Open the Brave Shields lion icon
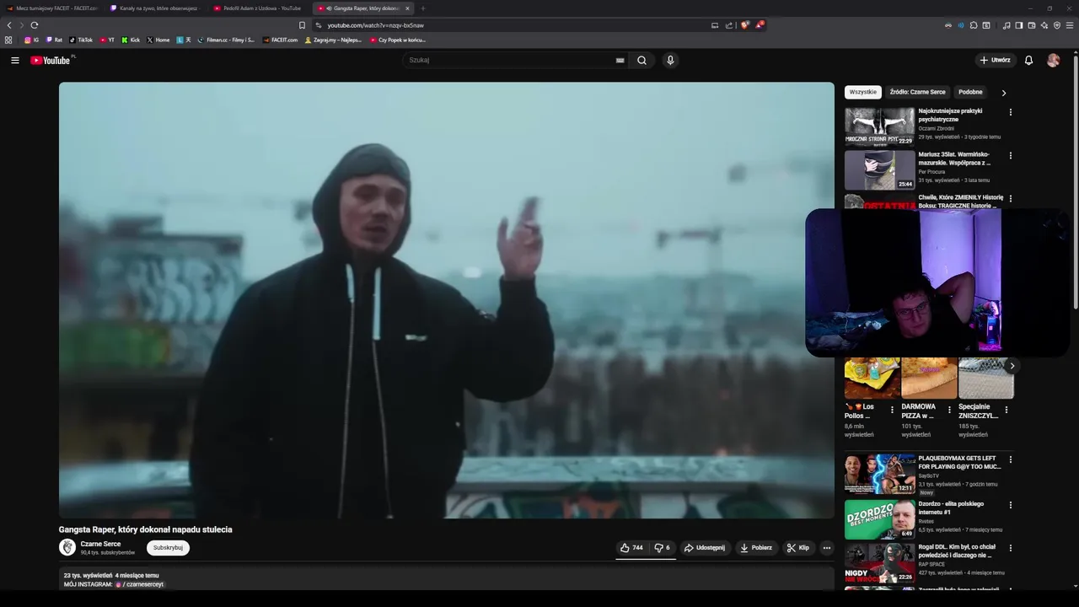The height and width of the screenshot is (607, 1079). [744, 25]
